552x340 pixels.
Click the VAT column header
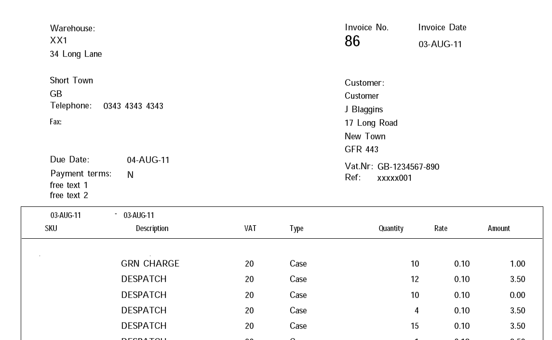click(250, 229)
